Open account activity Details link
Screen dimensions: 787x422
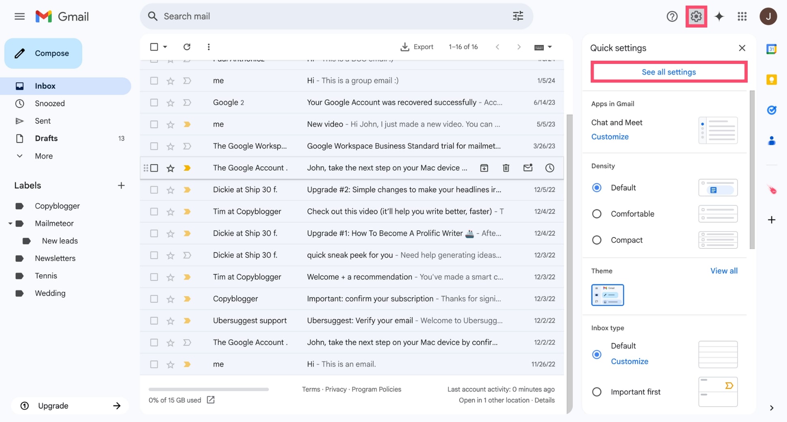pyautogui.click(x=544, y=400)
